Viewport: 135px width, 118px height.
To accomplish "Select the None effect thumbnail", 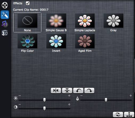I will [27, 22].
